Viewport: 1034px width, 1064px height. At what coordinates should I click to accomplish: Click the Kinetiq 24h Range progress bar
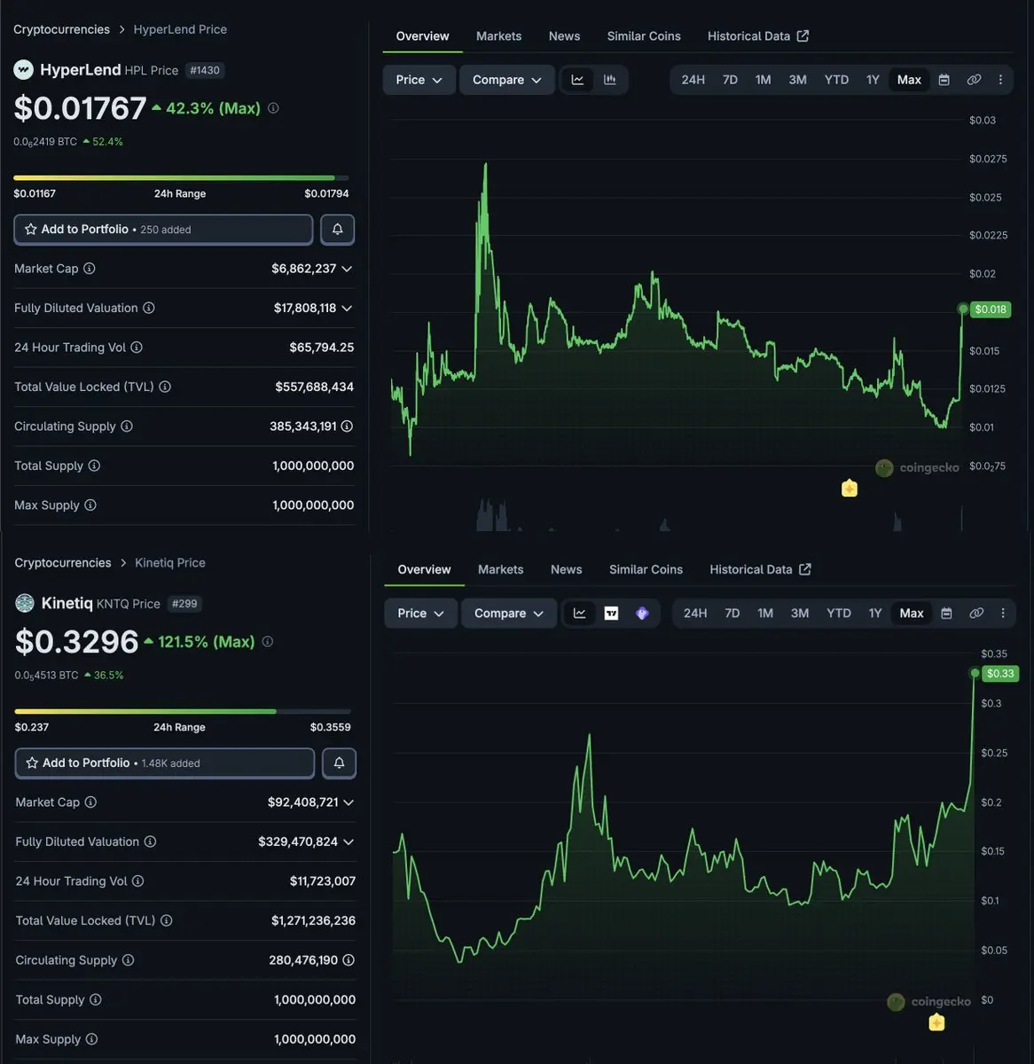[x=183, y=711]
